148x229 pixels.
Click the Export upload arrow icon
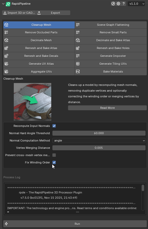pyautogui.click(x=39, y=13)
